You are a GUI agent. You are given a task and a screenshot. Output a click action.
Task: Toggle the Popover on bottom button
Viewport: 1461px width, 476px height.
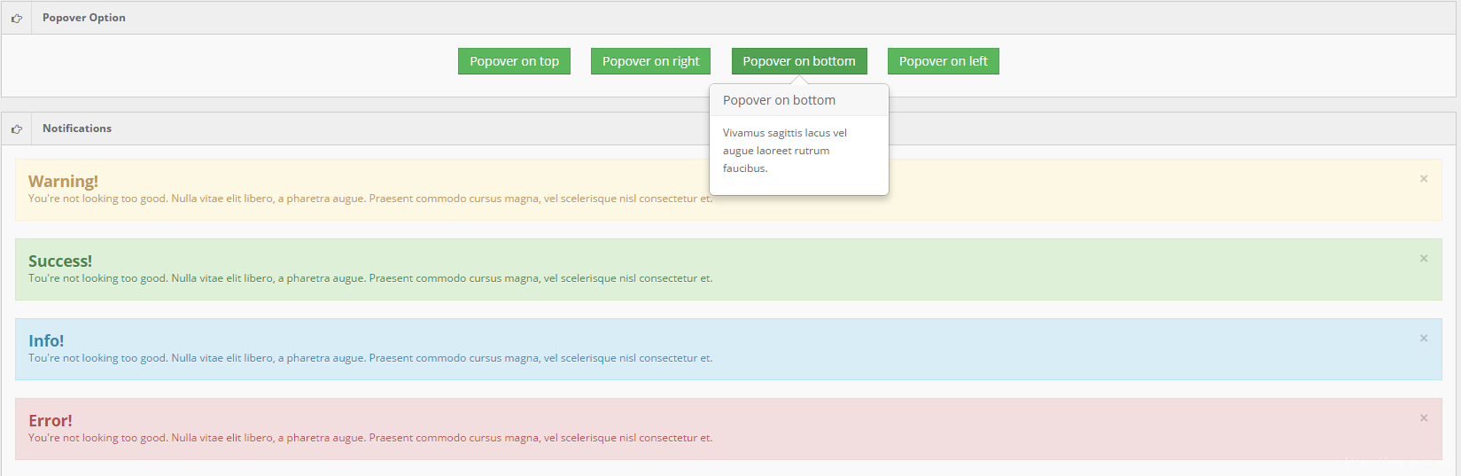[x=799, y=61]
